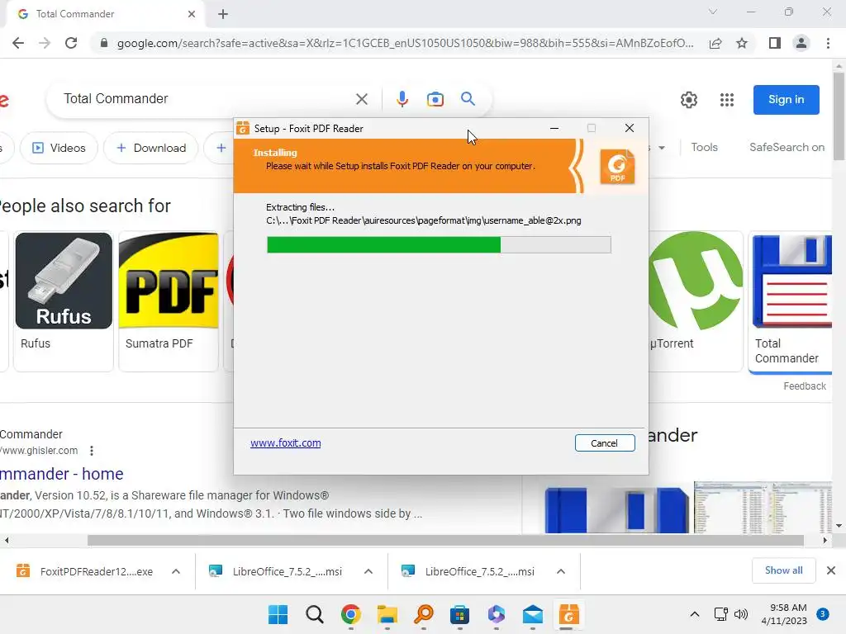
Task: Open File Explorer from the taskbar
Action: 387,614
